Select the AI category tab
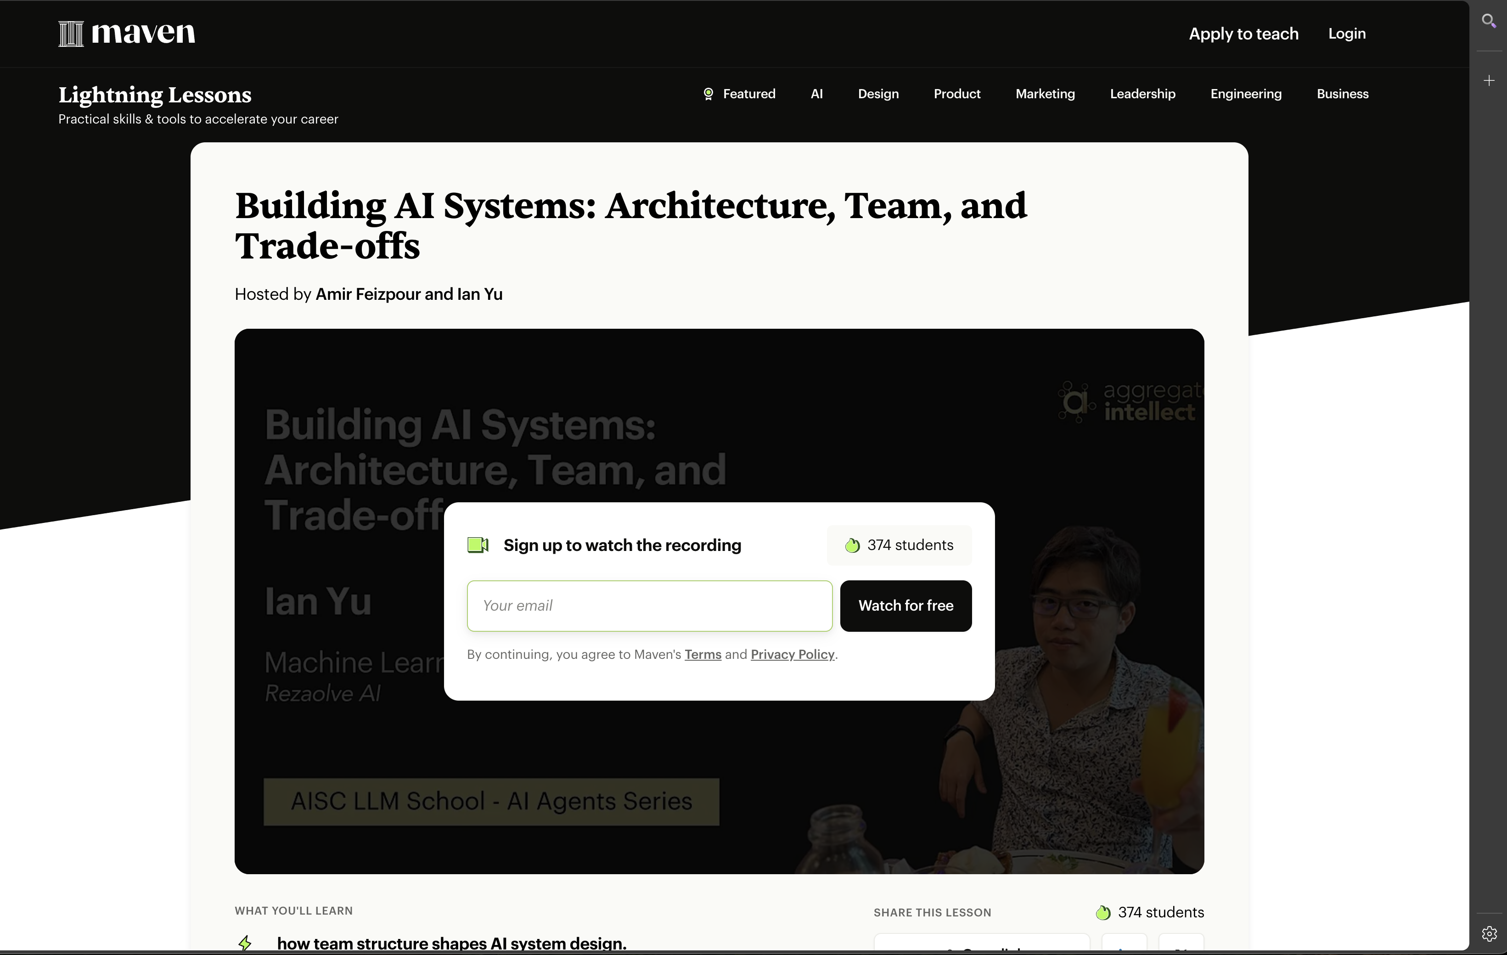Image resolution: width=1507 pixels, height=955 pixels. (817, 94)
